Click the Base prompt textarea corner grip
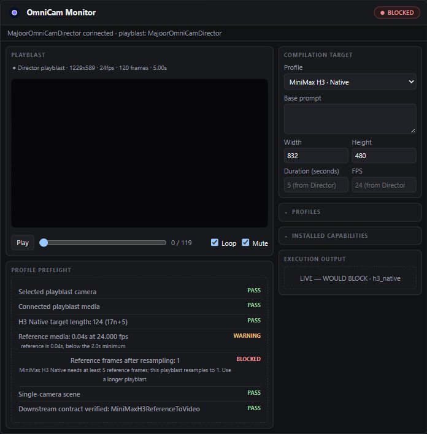The height and width of the screenshot is (434, 427). coord(413,131)
